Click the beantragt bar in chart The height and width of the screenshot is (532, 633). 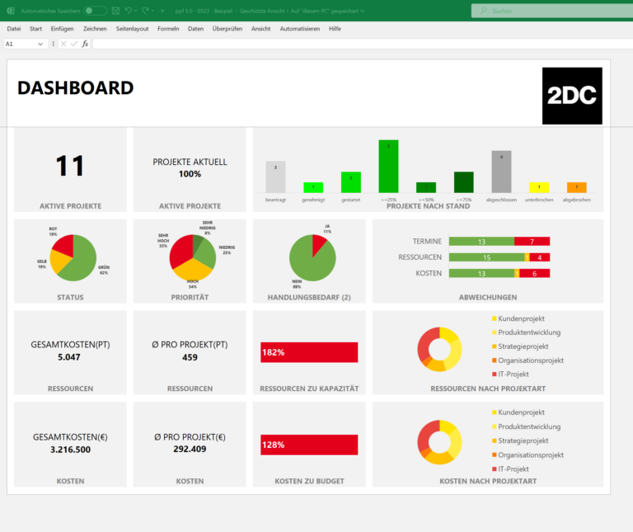click(x=275, y=177)
